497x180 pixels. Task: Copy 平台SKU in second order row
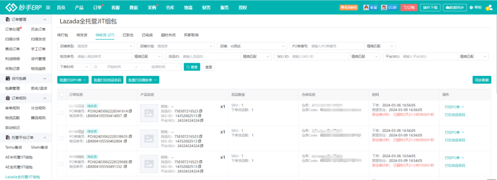(x=202, y=146)
